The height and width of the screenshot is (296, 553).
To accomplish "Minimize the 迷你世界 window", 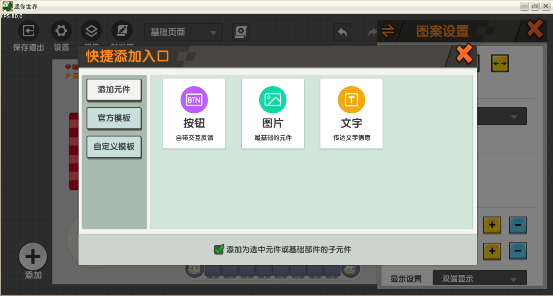I will click(524, 6).
